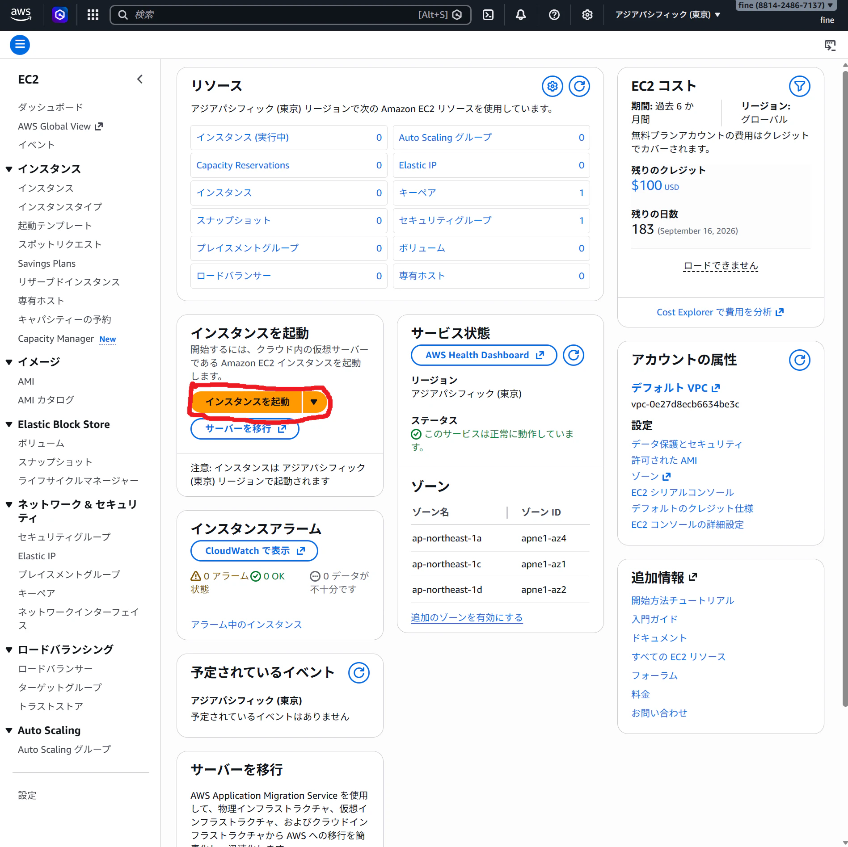The height and width of the screenshot is (847, 848).
Task: Refresh the 予定されているイベント panel
Action: 359,673
